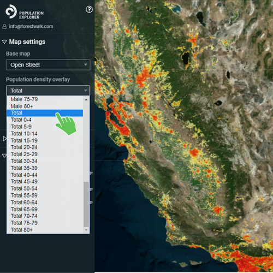This screenshot has height=273, width=273.
Task: Collapse the Map settings section triangle
Action: click(x=4, y=42)
